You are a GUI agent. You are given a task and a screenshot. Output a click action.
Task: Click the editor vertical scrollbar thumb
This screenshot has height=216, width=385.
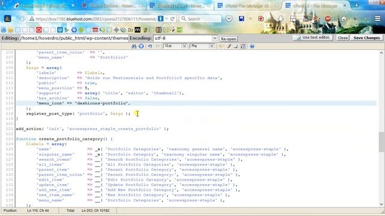click(x=381, y=142)
